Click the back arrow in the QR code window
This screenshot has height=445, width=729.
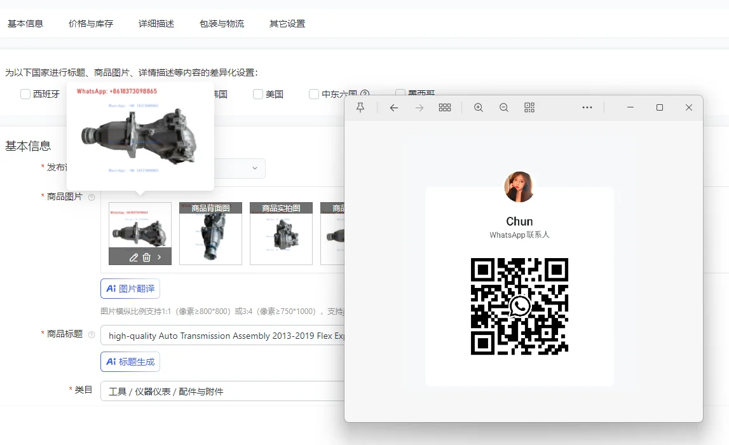393,107
